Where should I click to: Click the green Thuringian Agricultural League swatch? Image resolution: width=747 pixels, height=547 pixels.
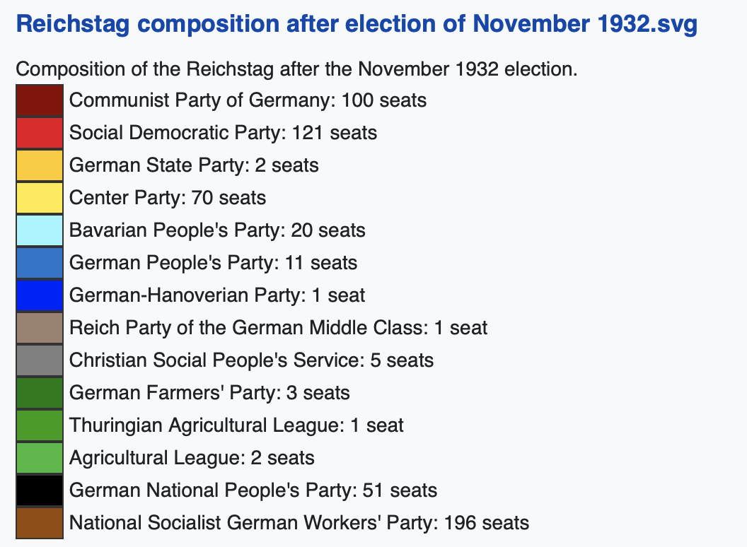click(40, 425)
